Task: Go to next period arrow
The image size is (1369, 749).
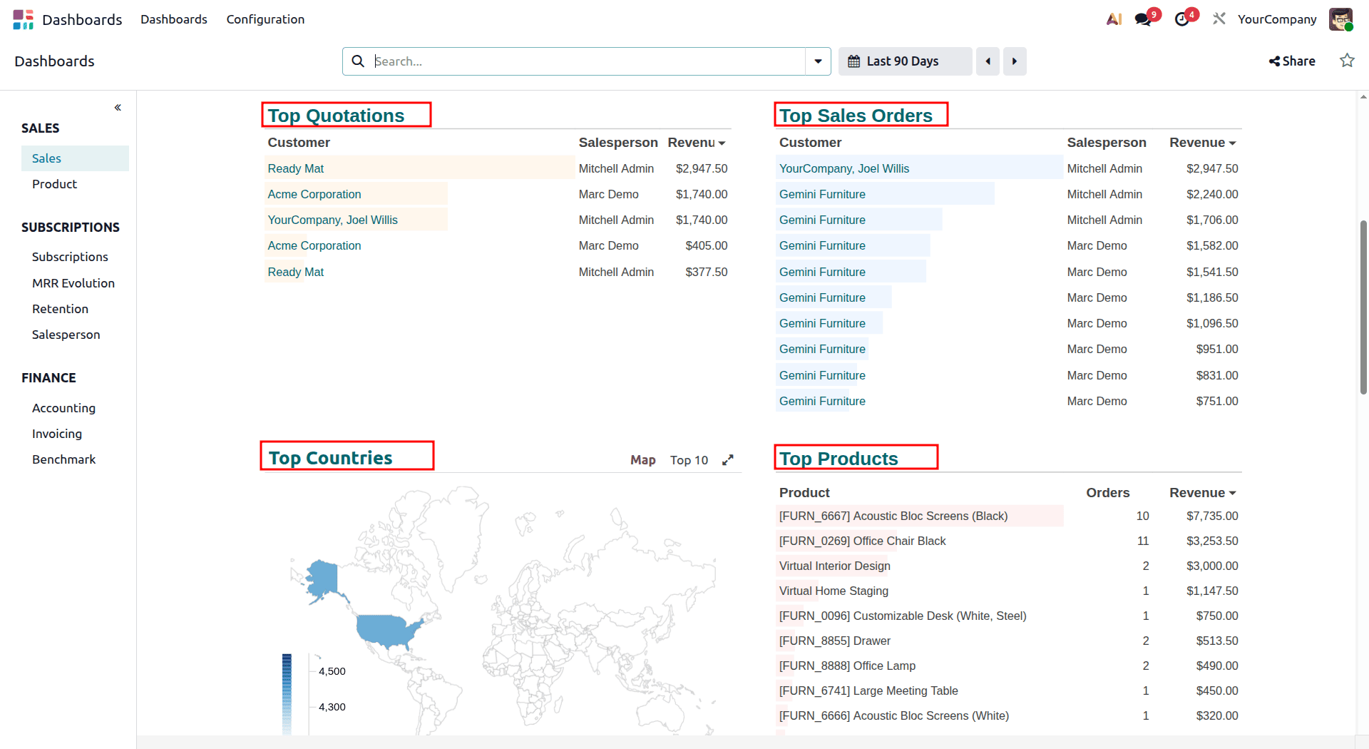Action: pyautogui.click(x=1015, y=61)
